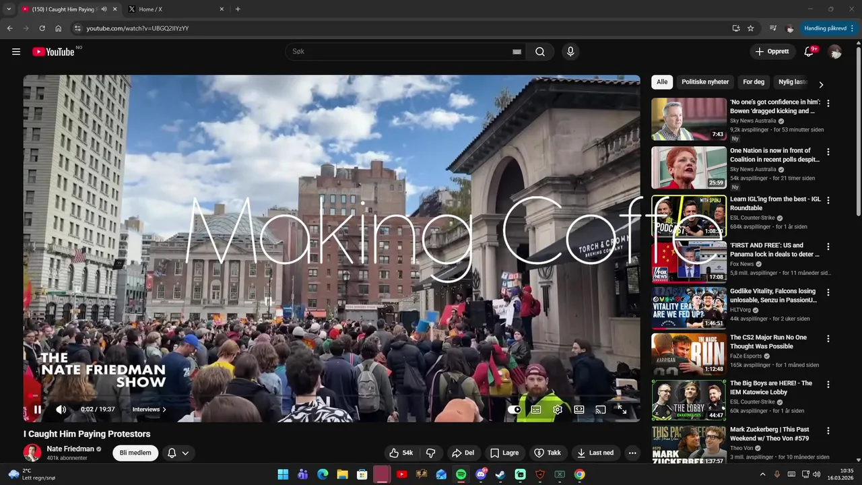Seek on the video progress bar

tap(331, 396)
